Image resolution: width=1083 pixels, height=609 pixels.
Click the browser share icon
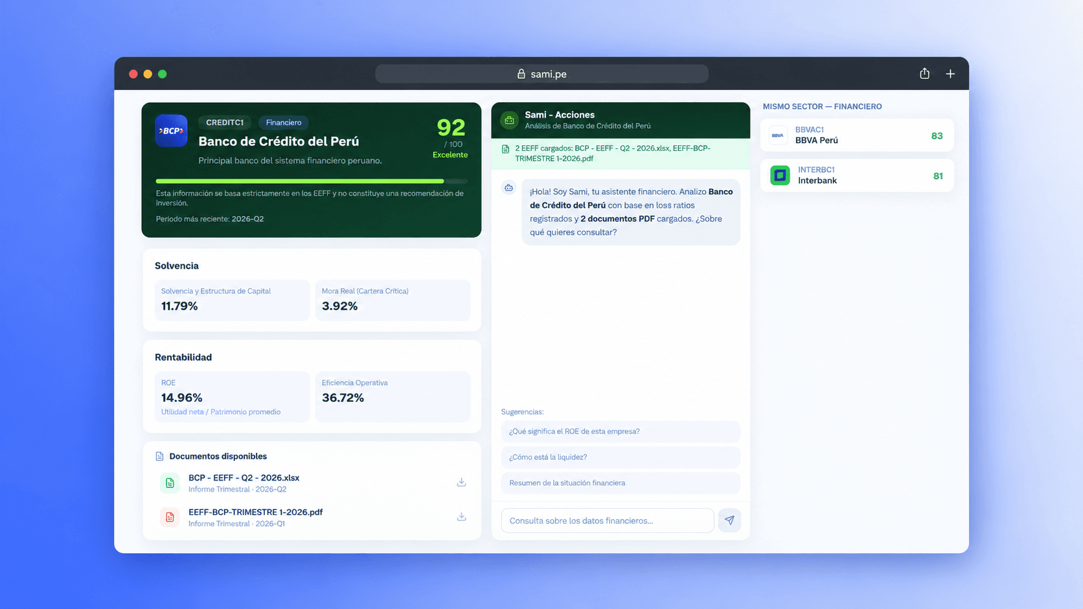[x=924, y=73]
